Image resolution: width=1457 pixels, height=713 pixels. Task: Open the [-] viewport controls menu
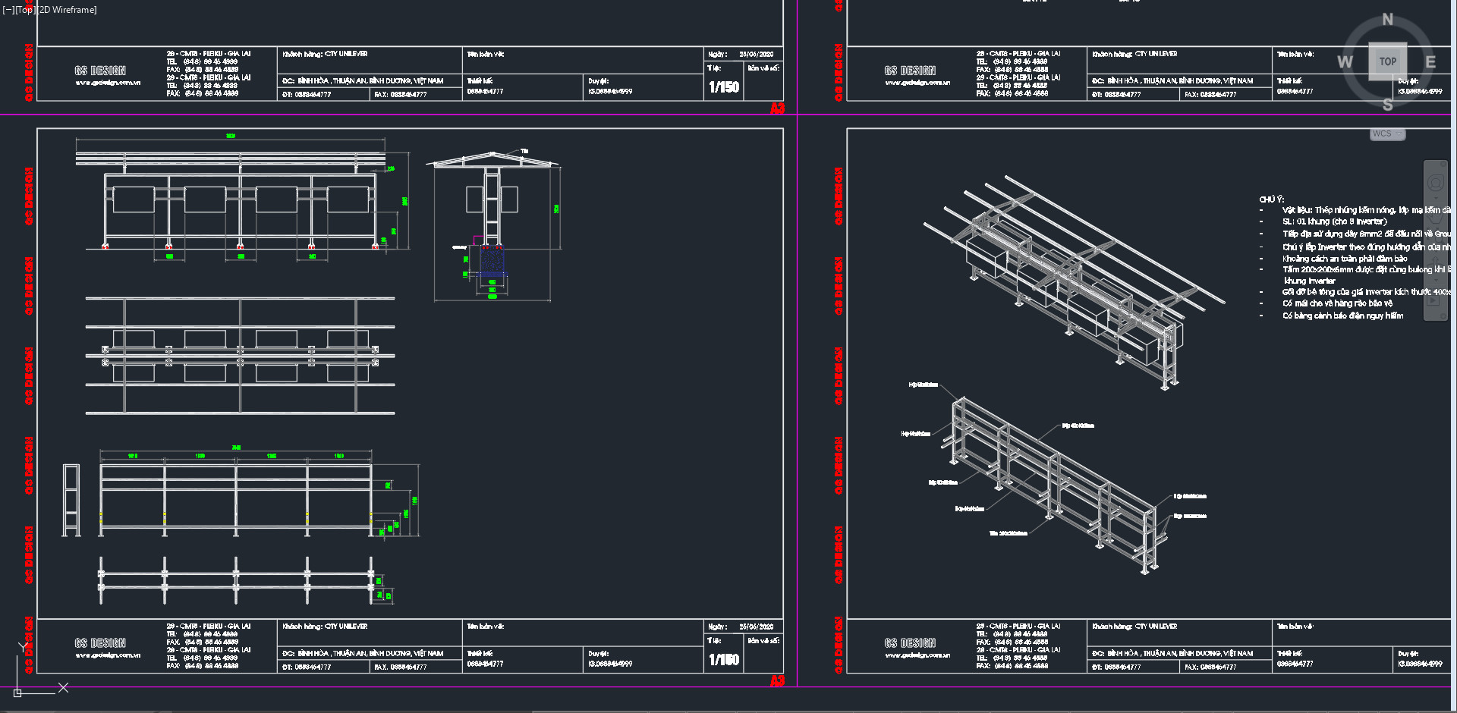tap(8, 10)
